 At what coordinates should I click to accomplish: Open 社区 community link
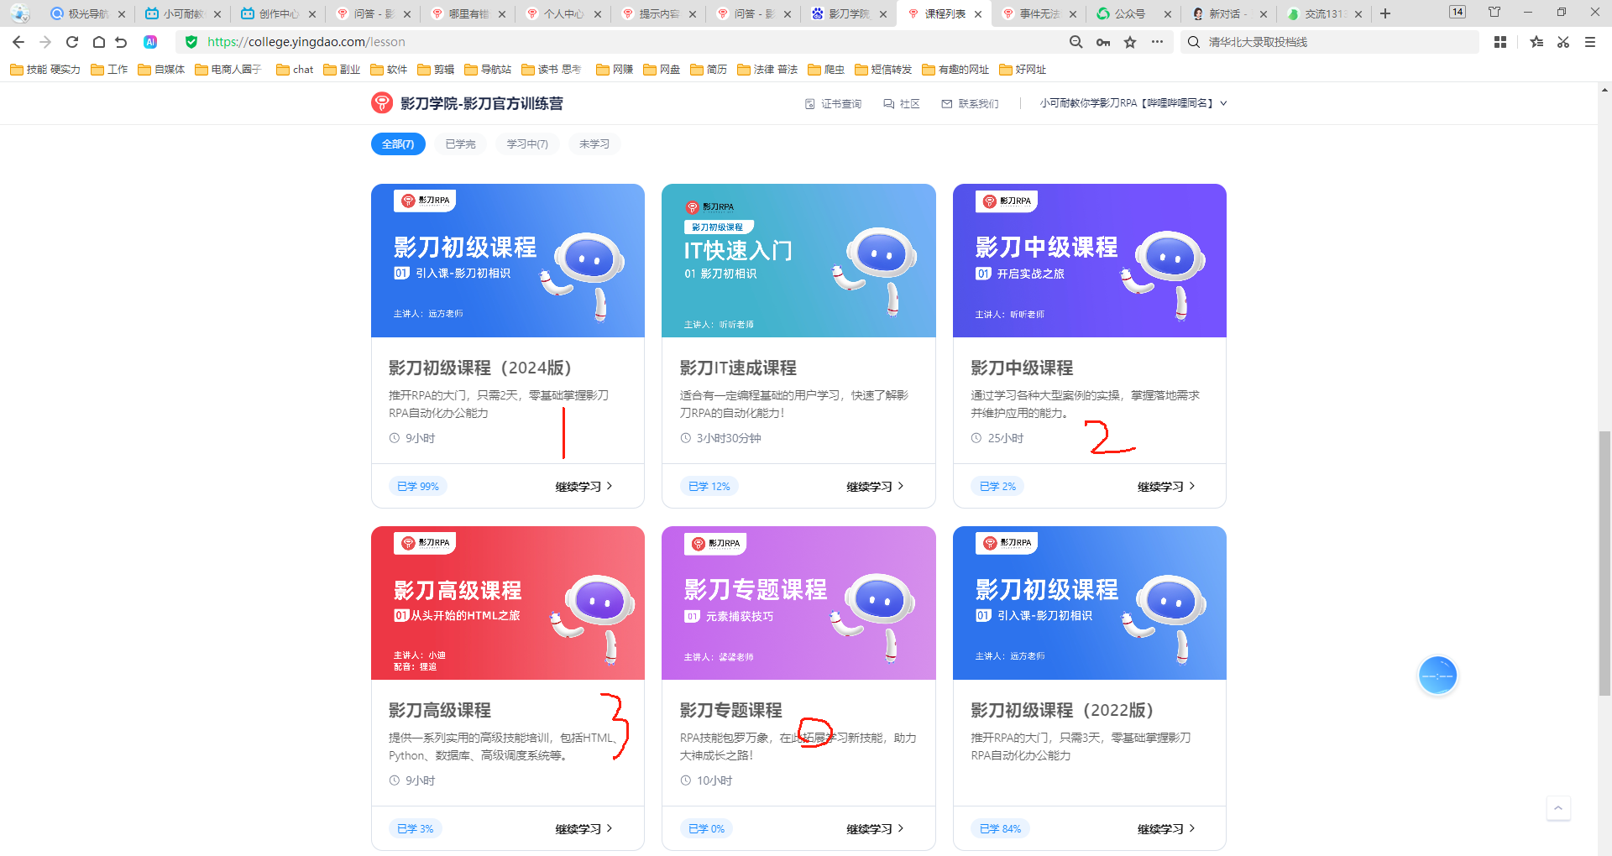pos(902,104)
